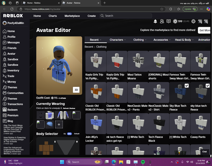Image resolution: width=212 pixels, height=166 pixels.
Task: Uncheck the Sky Blue Tech Fleece checkbox
Action: coord(187,86)
